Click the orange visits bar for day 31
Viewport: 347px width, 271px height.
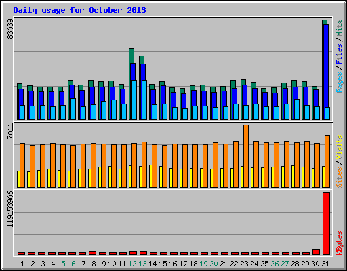(x=327, y=161)
